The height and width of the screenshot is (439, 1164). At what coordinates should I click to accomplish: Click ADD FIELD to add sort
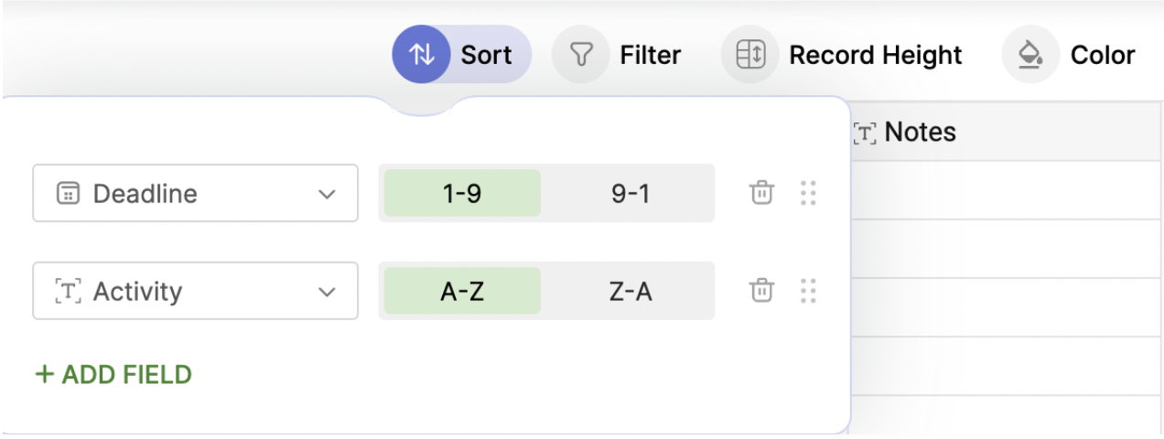point(113,374)
